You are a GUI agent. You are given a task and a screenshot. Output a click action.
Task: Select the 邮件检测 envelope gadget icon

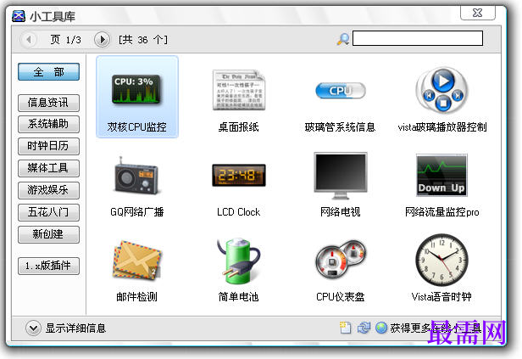coord(136,260)
